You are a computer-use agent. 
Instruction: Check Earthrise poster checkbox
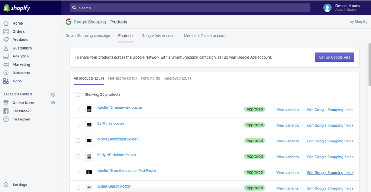tap(78, 125)
